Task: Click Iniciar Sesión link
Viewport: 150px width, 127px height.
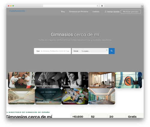Action: [x=113, y=12]
